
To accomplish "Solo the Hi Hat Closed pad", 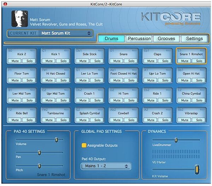I will point(63,80).
